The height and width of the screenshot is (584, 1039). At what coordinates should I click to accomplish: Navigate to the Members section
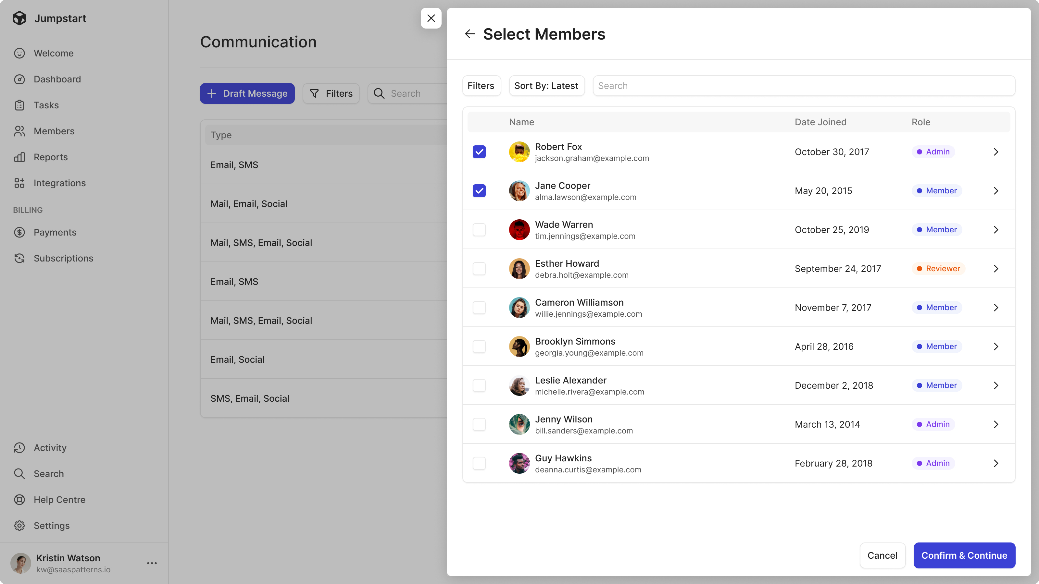point(54,131)
